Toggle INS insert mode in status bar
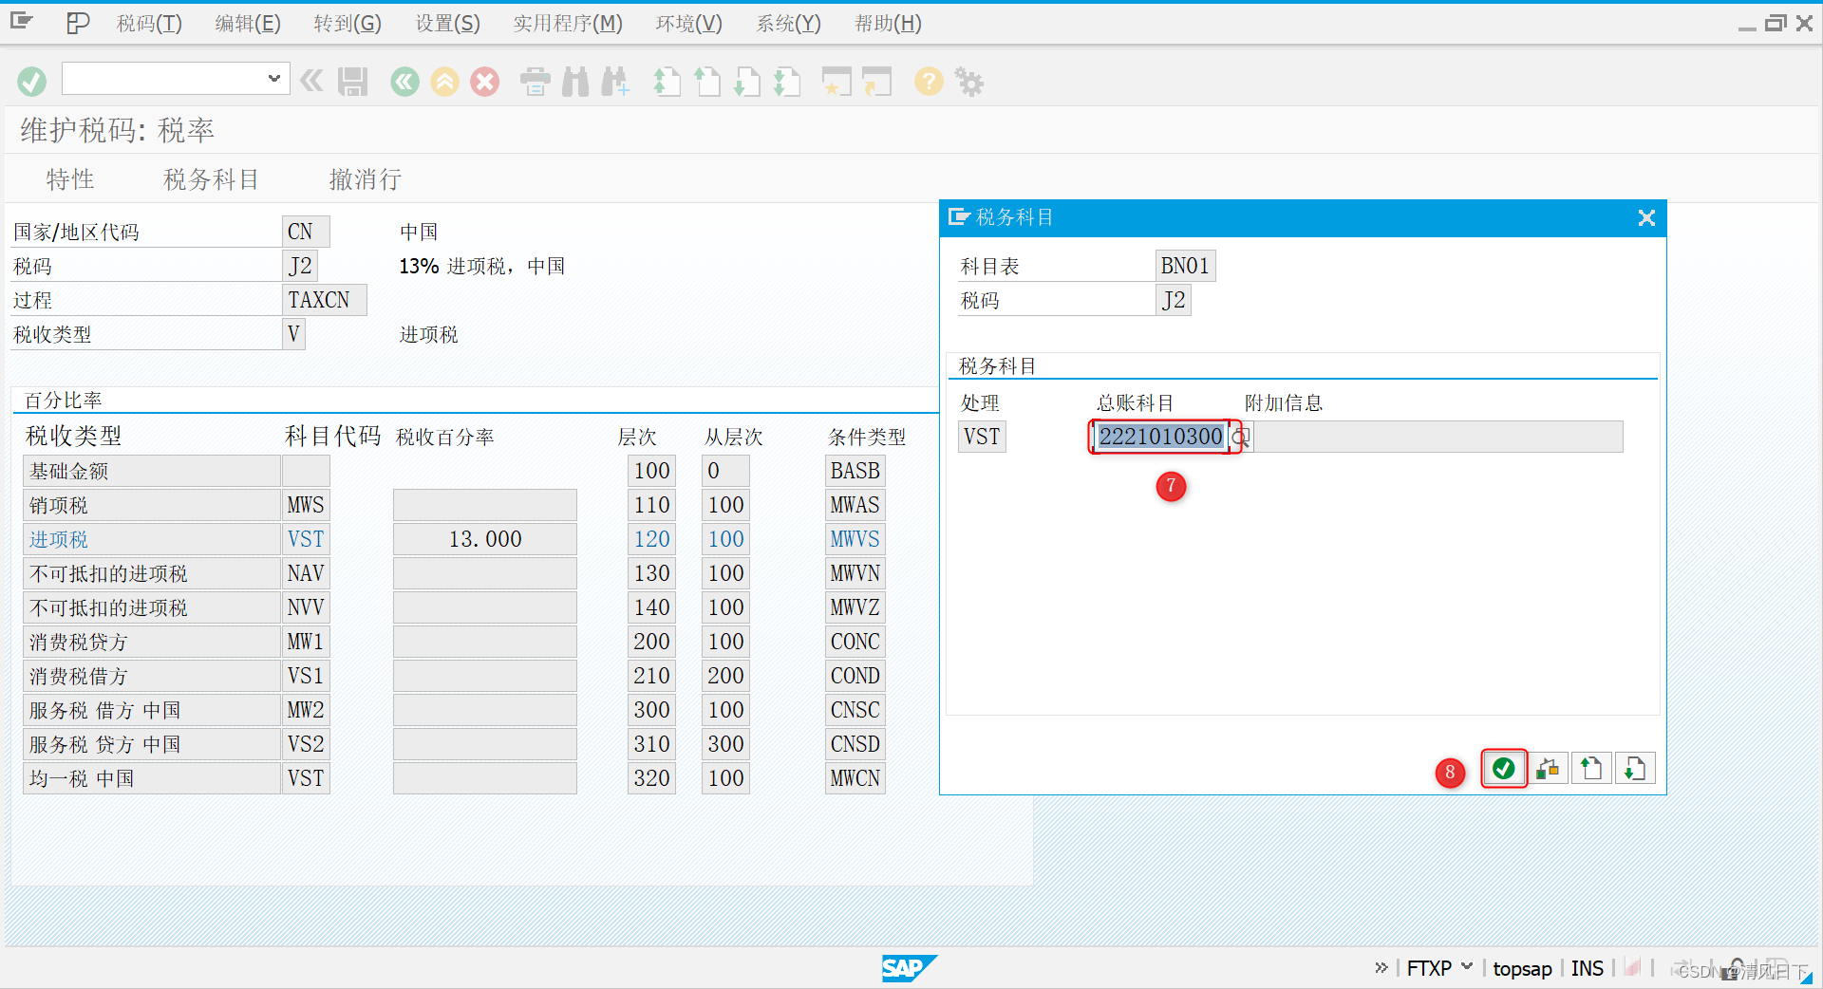Image resolution: width=1823 pixels, height=989 pixels. pos(1587,968)
